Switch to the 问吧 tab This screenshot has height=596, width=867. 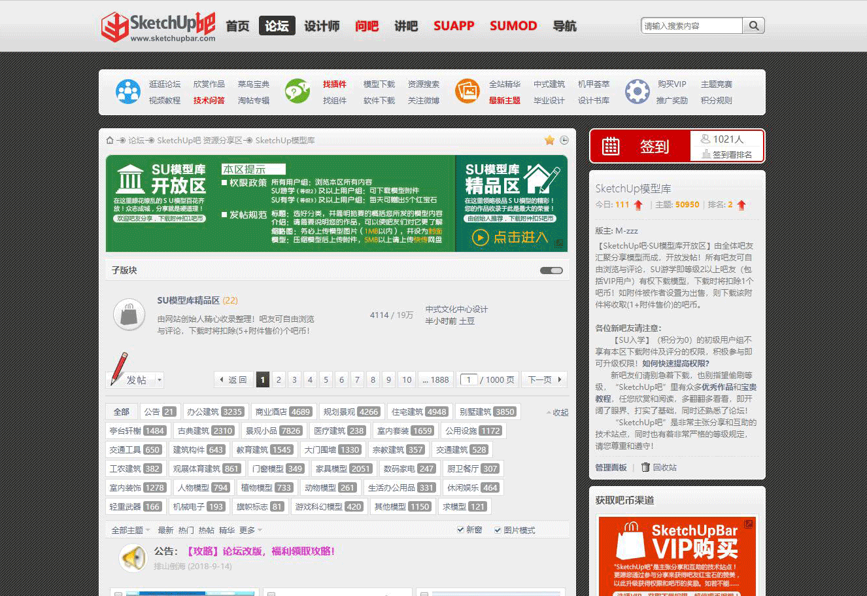pos(367,26)
